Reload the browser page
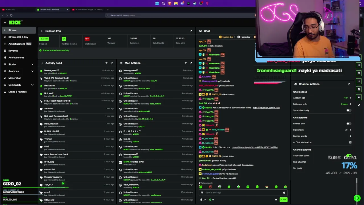The image size is (364, 205). pos(11,15)
